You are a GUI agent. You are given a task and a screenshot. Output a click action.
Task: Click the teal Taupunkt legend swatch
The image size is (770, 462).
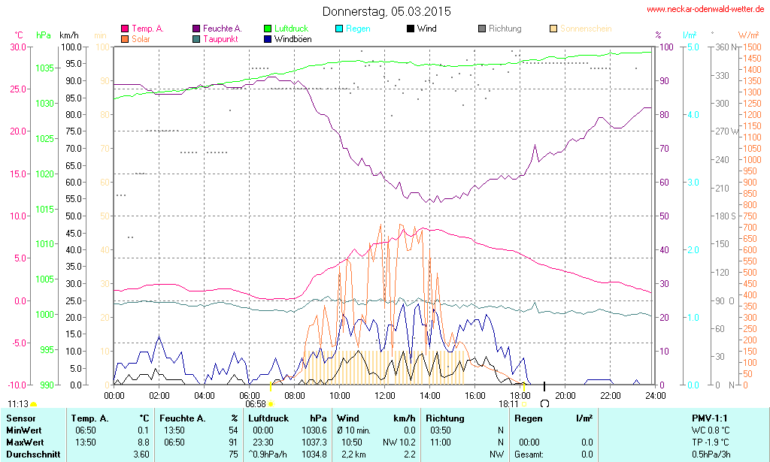pyautogui.click(x=196, y=38)
